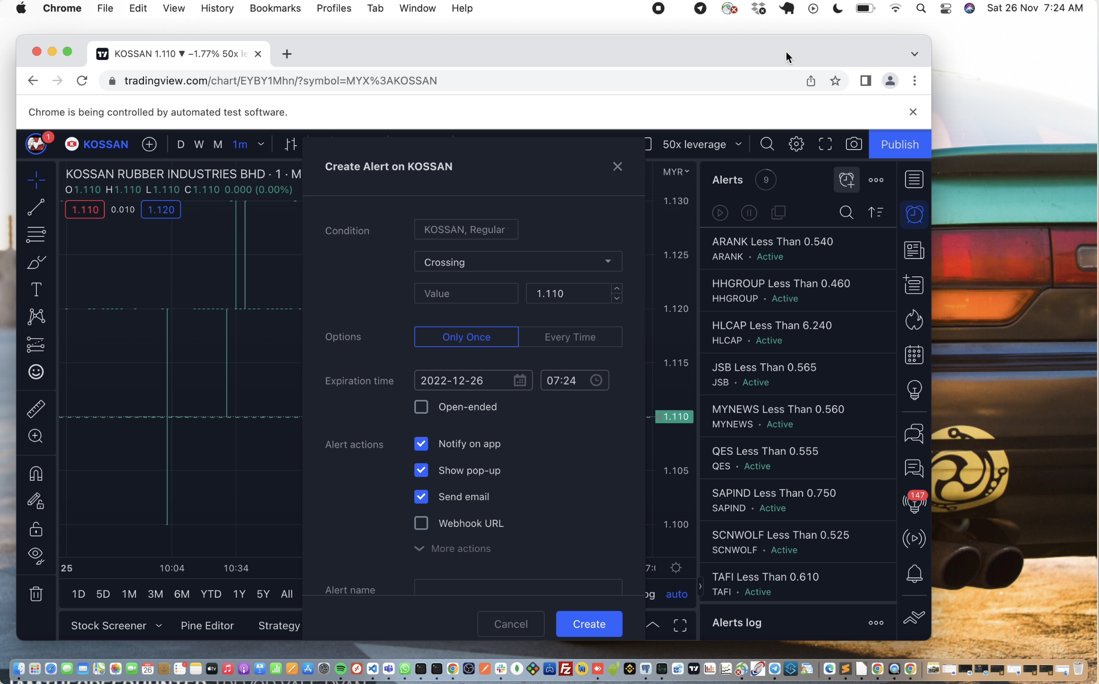Uncheck the Send email option
The height and width of the screenshot is (684, 1099).
coord(421,497)
